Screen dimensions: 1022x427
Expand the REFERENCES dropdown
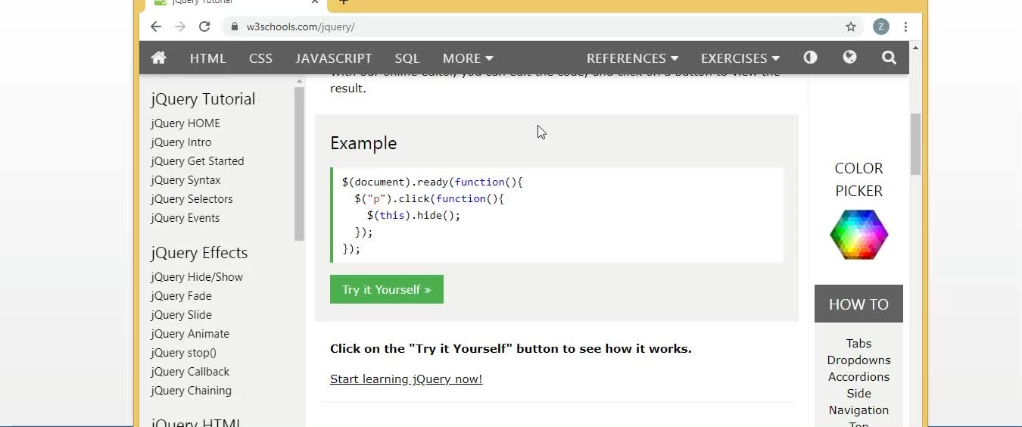(x=632, y=58)
